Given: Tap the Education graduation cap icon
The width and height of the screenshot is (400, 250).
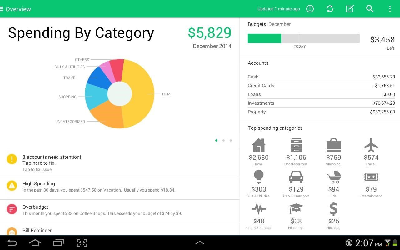Looking at the screenshot, I should click(296, 208).
